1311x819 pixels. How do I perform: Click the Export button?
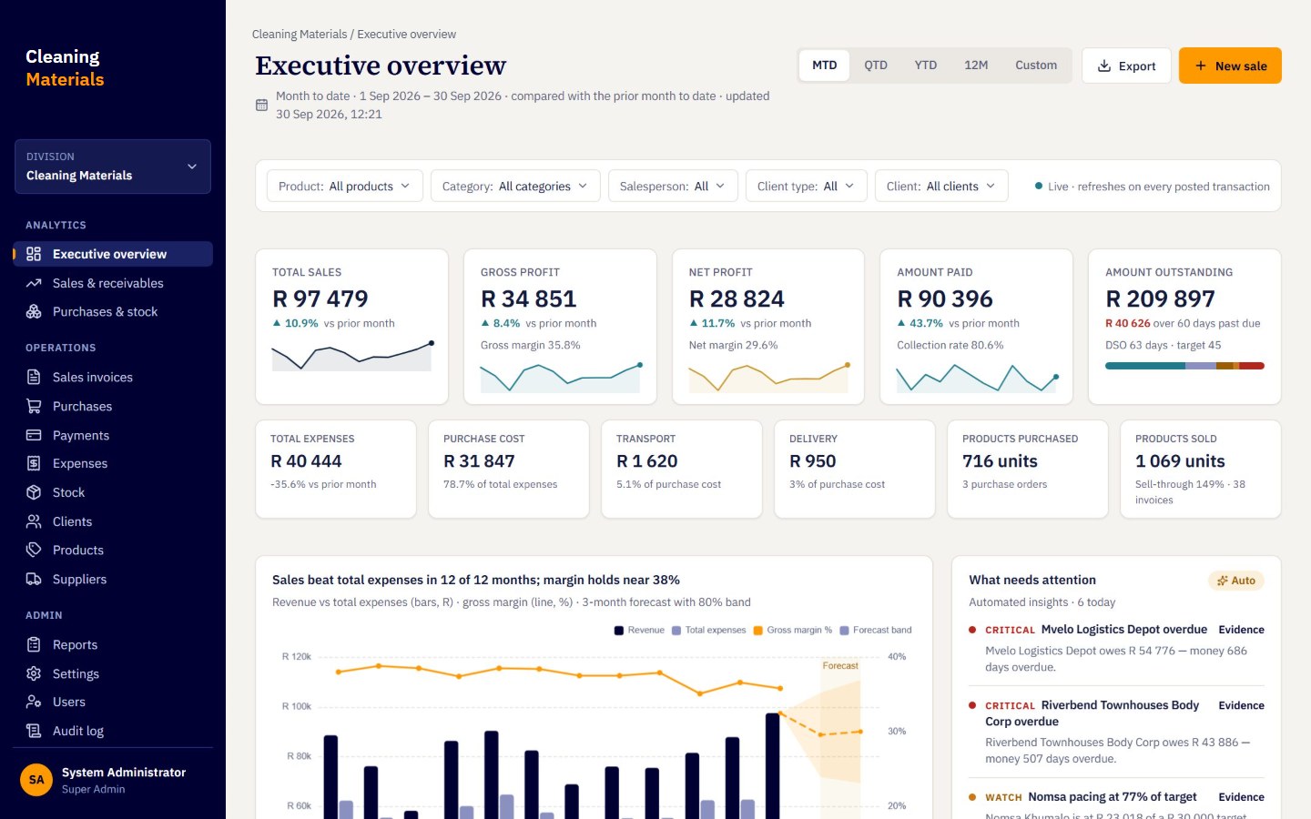[x=1126, y=66]
